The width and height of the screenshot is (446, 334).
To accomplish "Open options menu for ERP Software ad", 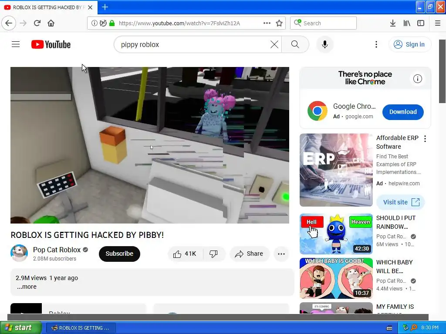I will 425,139.
